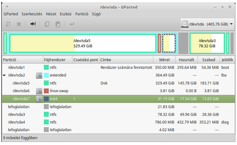
Task: Sort by the Méret column header
Action: pos(164,59)
